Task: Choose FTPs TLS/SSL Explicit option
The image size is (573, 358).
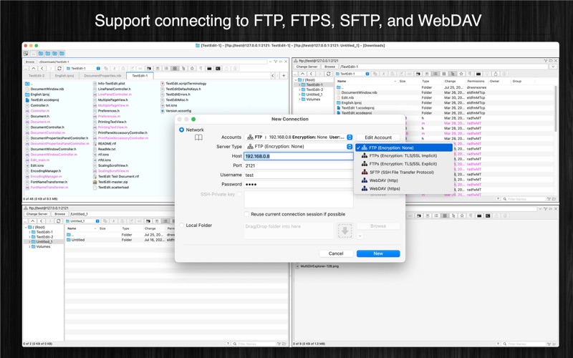Action: pos(404,164)
